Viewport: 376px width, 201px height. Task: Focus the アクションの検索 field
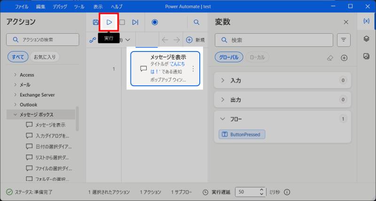(43, 39)
